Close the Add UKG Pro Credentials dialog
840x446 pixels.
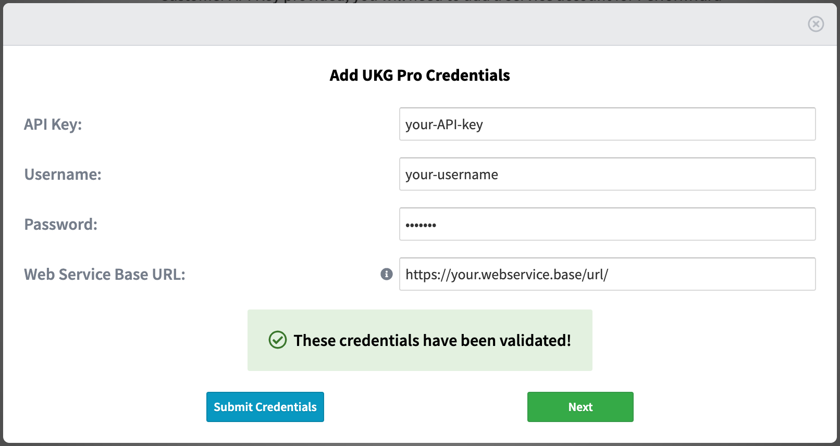[816, 24]
